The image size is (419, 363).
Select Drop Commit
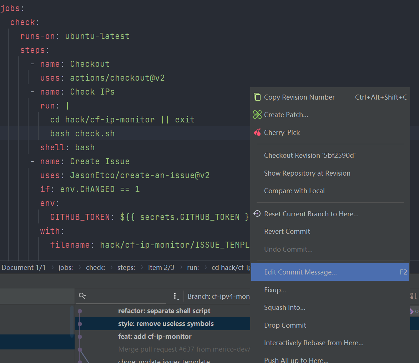pyautogui.click(x=330, y=325)
